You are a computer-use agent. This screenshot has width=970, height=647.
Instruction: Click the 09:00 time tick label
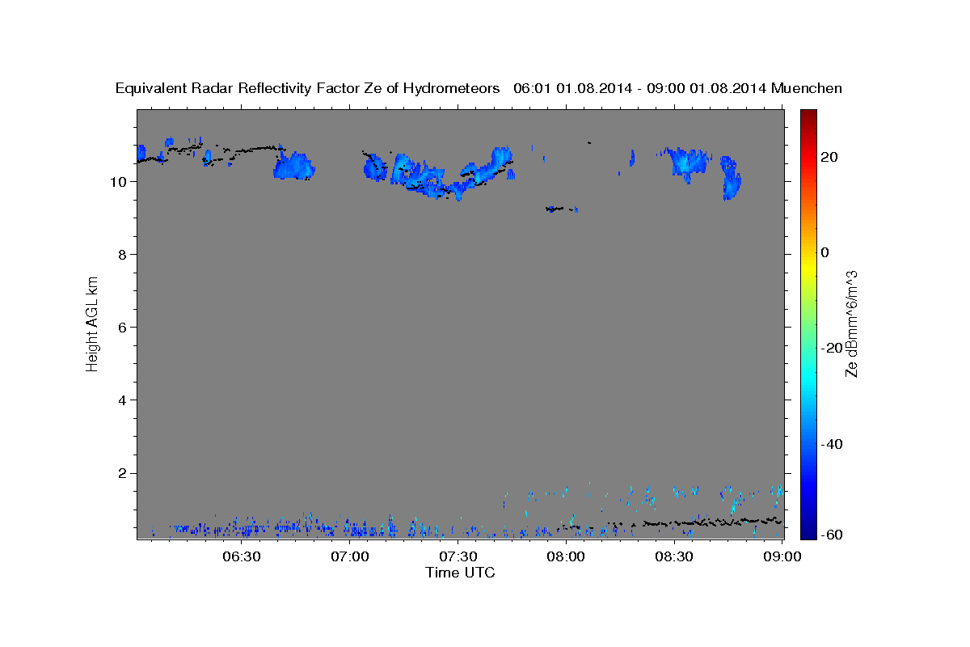coord(782,556)
